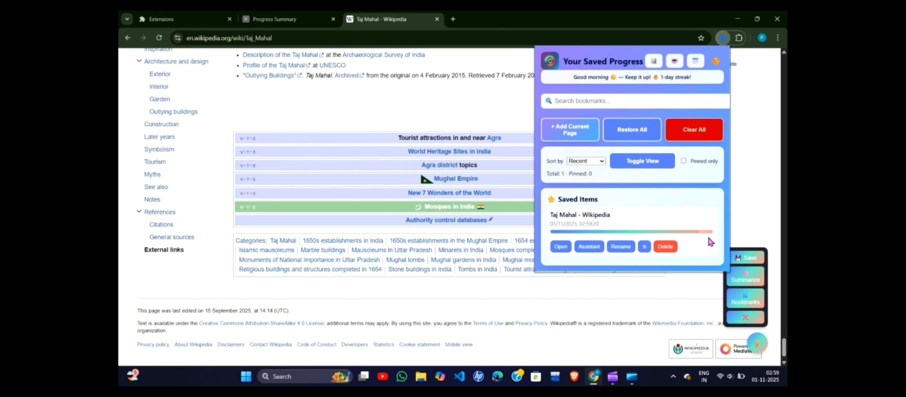Open the HP app from the taskbar

click(x=478, y=376)
